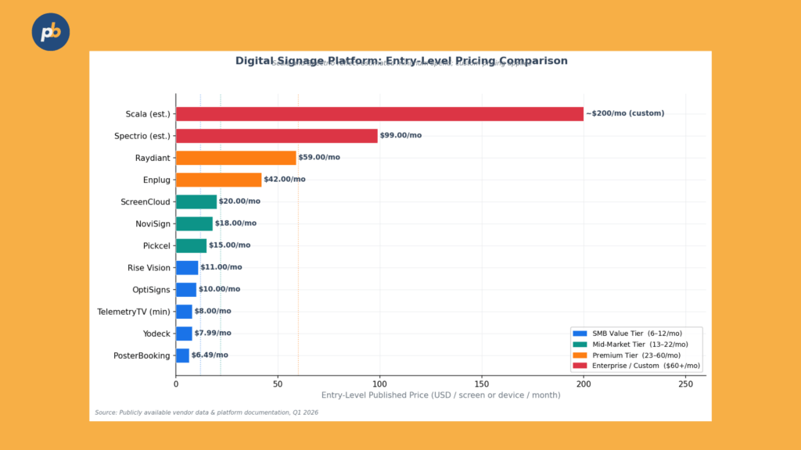Click the x-axis tick label 0
The image size is (801, 450).
176,384
